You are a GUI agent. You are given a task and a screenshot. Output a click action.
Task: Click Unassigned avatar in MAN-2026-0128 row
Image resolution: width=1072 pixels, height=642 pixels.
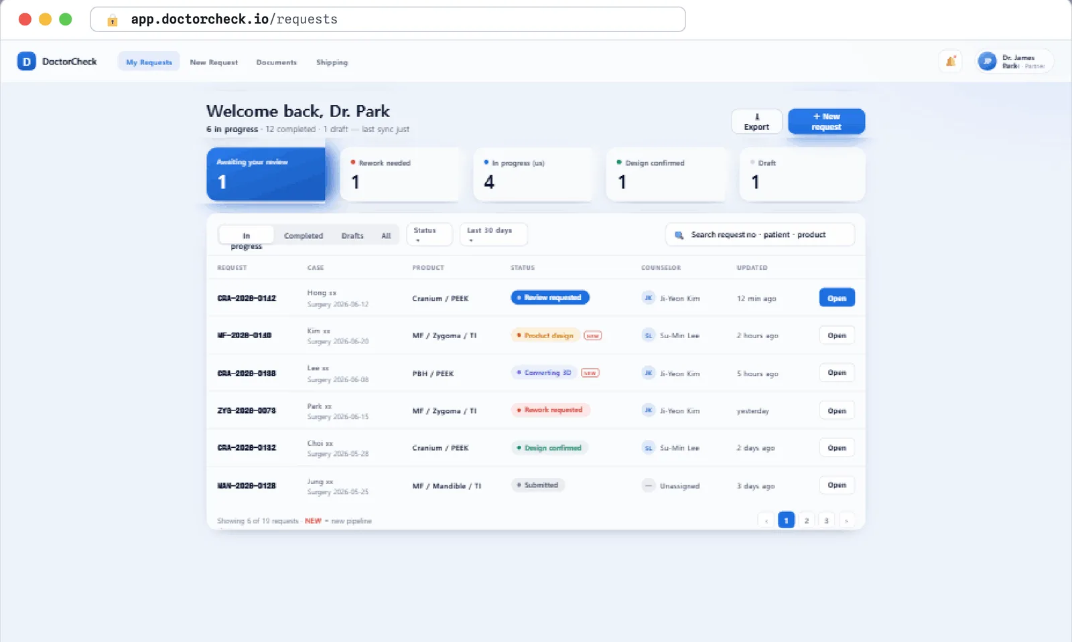click(648, 485)
